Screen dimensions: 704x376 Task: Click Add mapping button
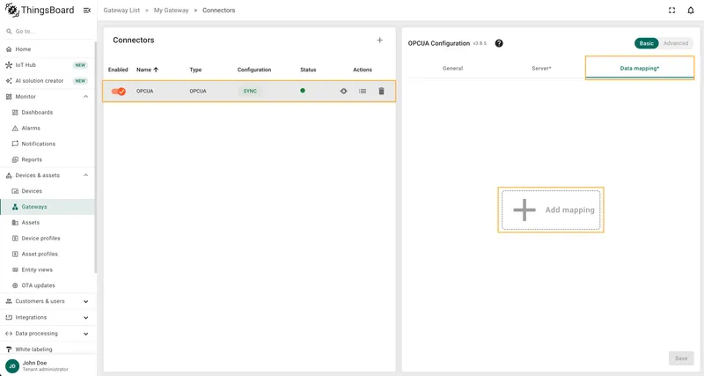551,210
